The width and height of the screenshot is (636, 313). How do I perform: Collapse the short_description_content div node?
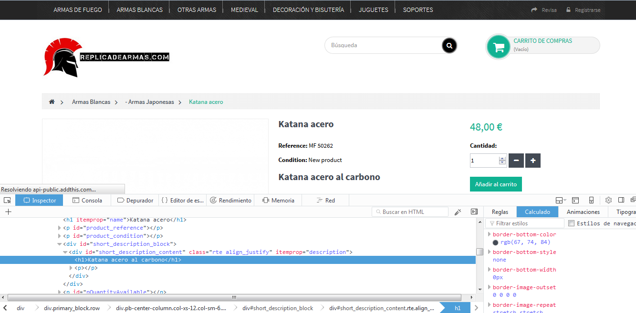pos(65,252)
